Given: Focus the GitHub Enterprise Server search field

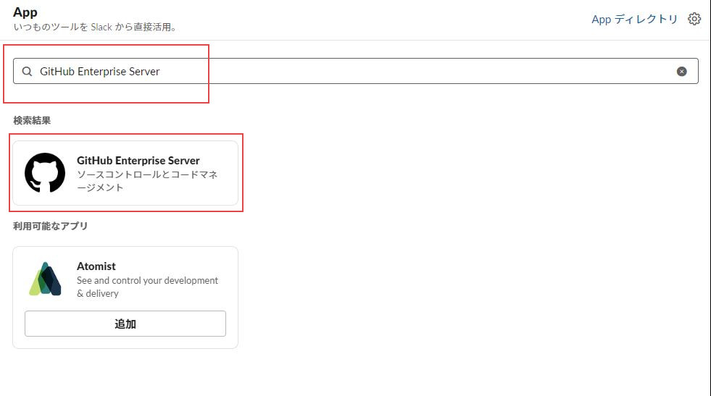Looking at the screenshot, I should [x=355, y=71].
